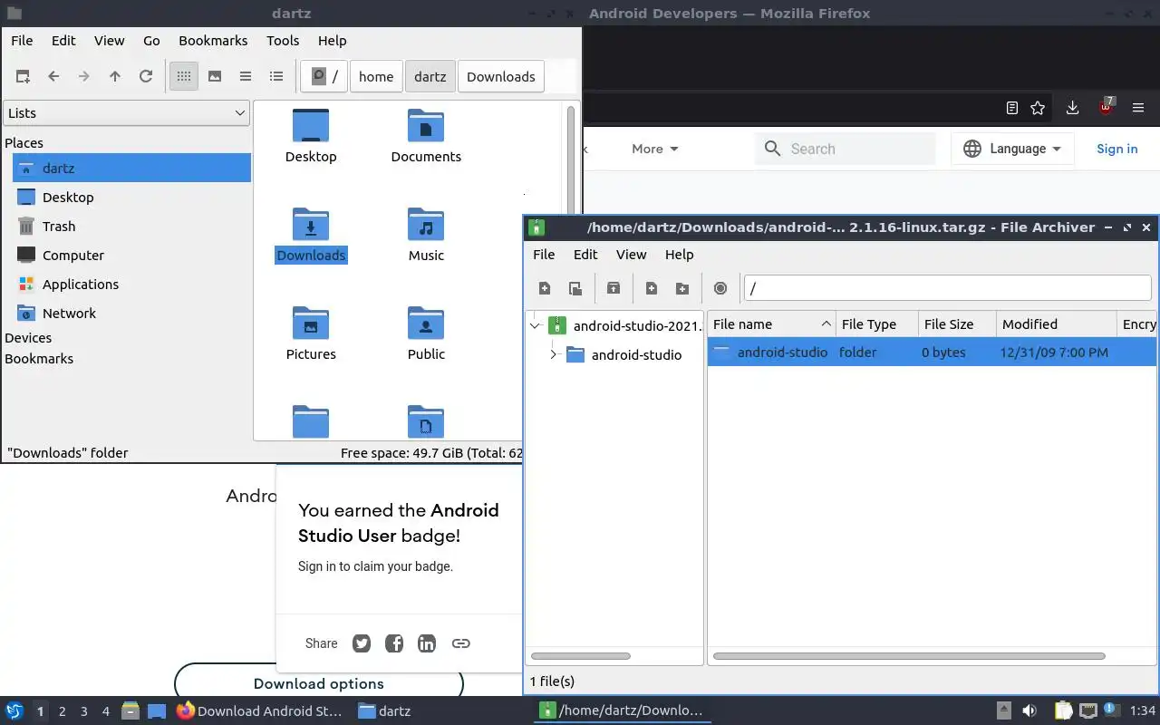Create a new archive in File Archiver

point(545,288)
